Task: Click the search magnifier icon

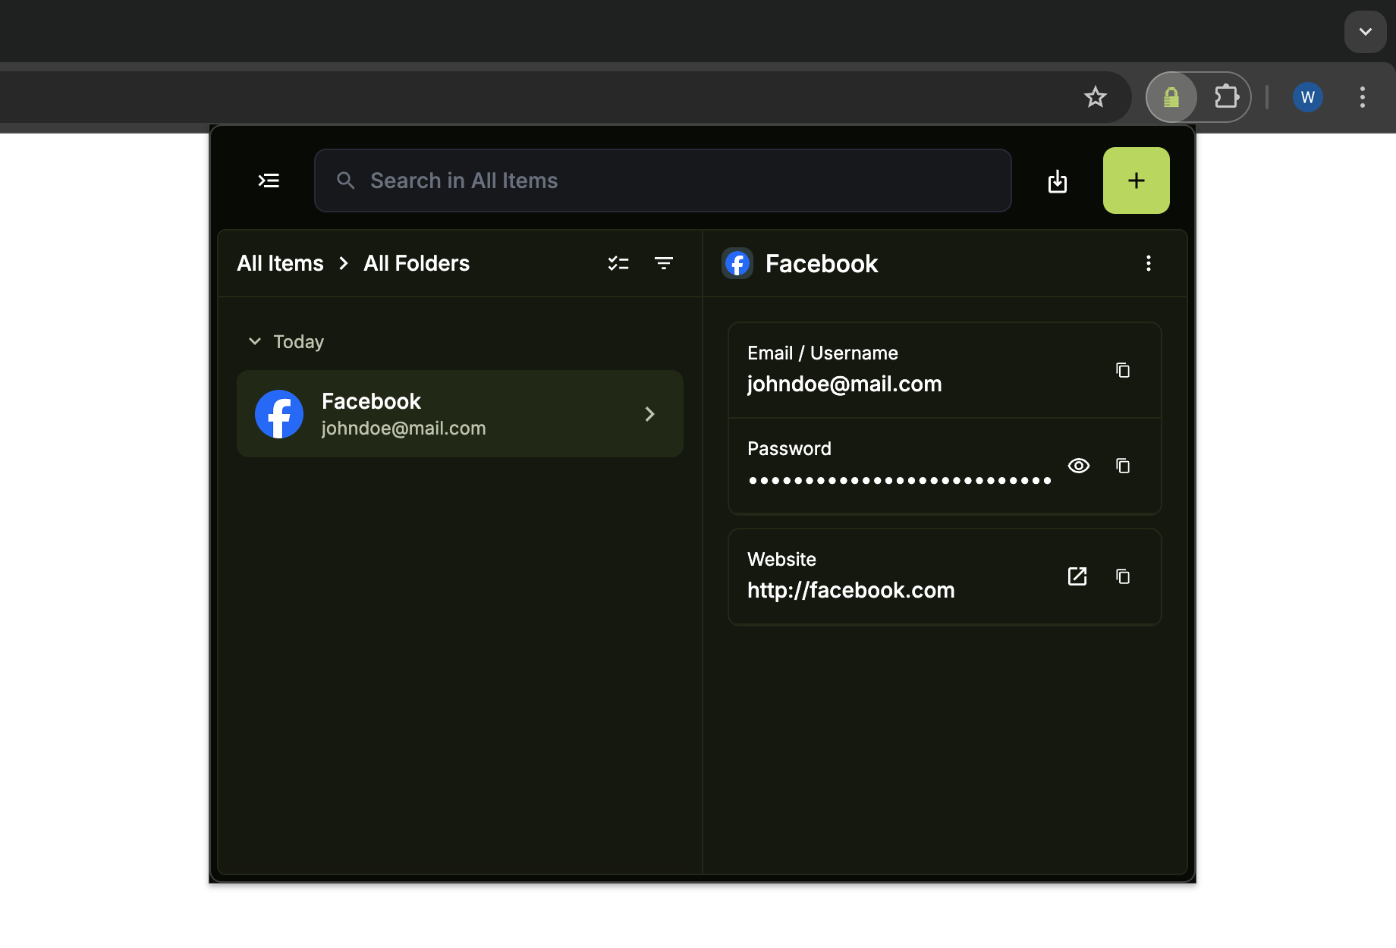Action: tap(345, 180)
